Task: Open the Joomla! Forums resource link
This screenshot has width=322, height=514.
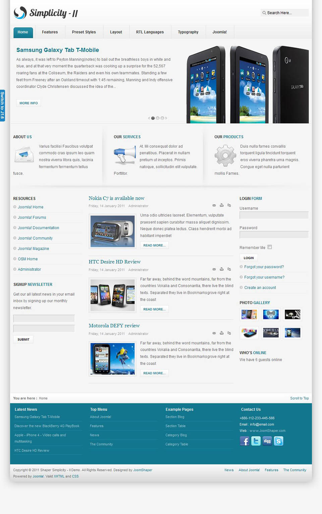Action: tap(32, 218)
